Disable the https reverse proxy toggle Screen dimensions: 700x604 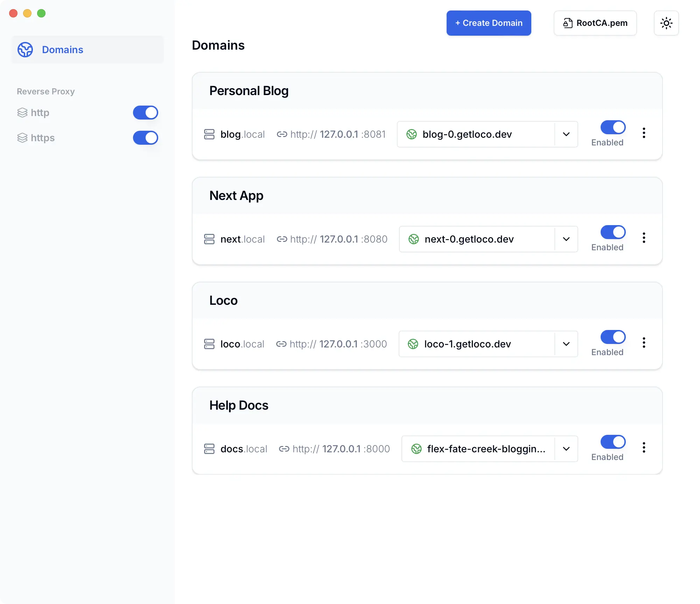point(145,138)
